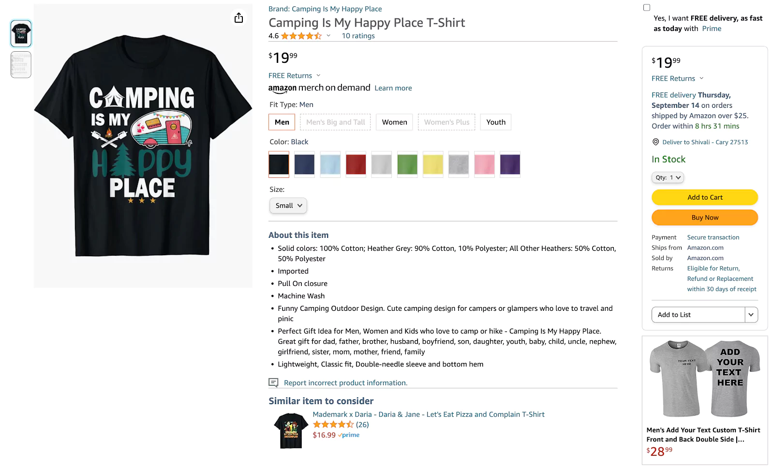Click the Amazon merch on demand logo
The width and height of the screenshot is (774, 466).
coord(319,88)
